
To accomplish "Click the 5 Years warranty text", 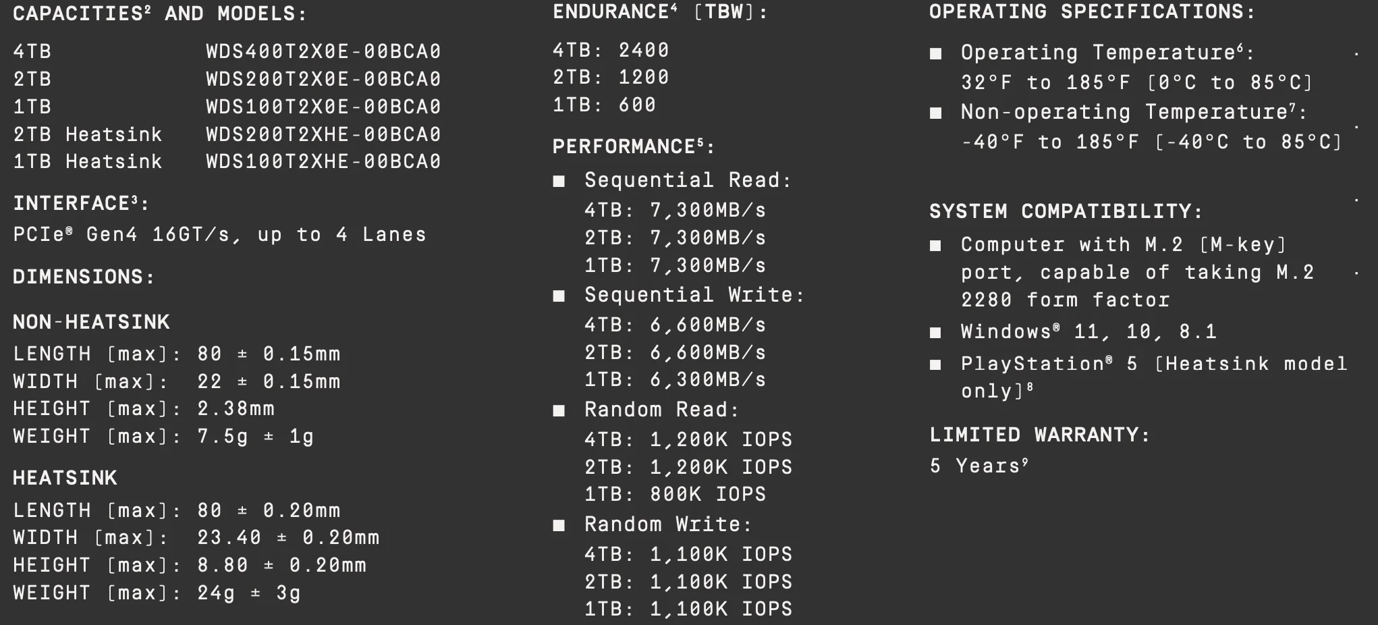I will [x=979, y=466].
